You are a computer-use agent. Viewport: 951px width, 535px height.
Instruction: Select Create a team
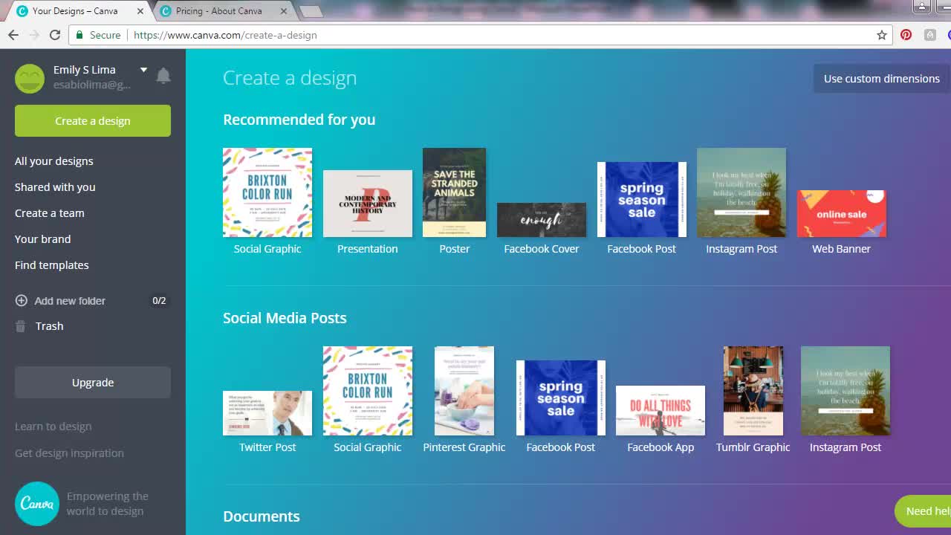tap(50, 213)
